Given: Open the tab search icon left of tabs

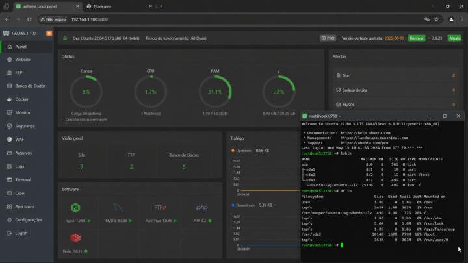Looking at the screenshot, I should point(6,6).
